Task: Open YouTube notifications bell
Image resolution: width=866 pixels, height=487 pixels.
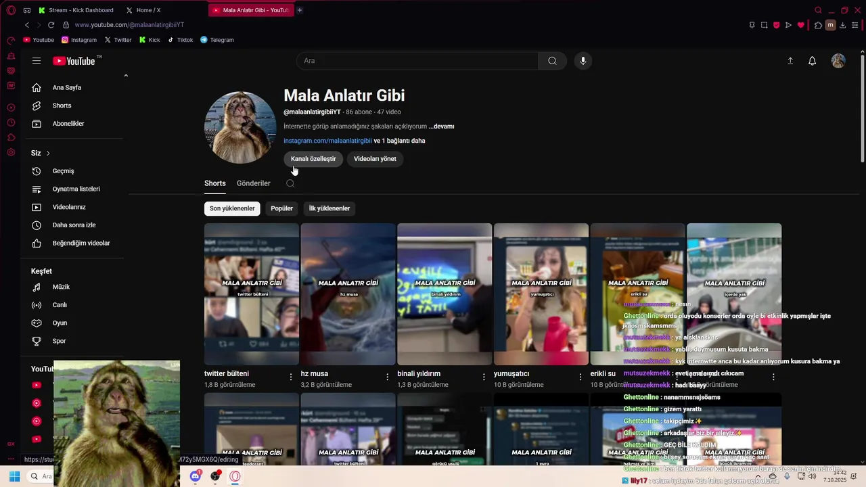Action: pyautogui.click(x=813, y=61)
